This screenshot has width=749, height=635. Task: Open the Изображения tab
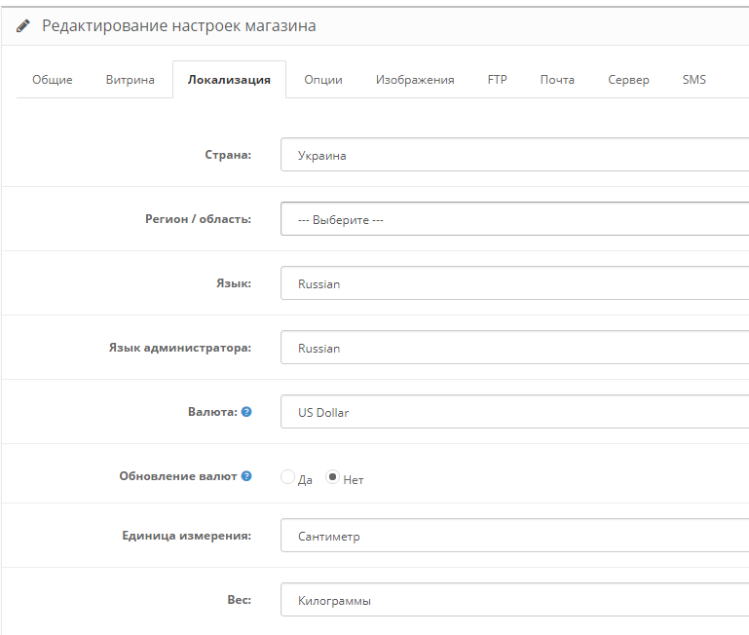(415, 80)
